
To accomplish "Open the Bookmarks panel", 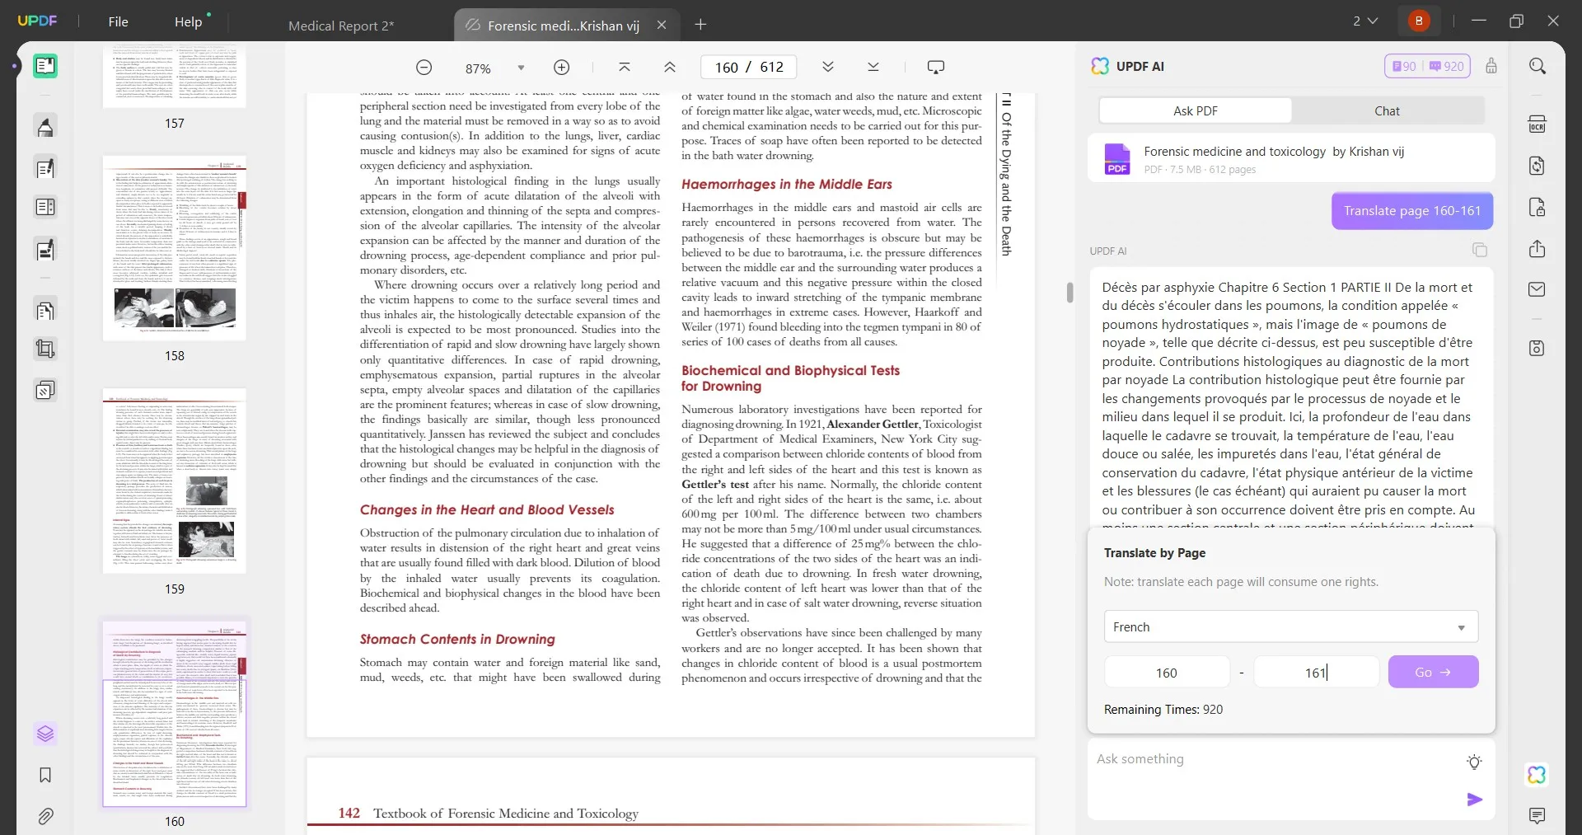I will pos(45,775).
